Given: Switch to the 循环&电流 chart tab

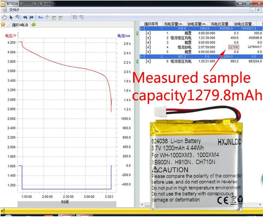Looking at the screenshot, I should [x=20, y=25].
